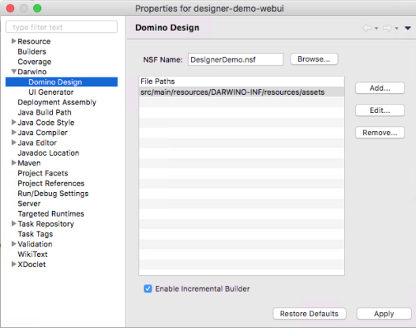Open the Project Facets page
This screenshot has width=416, height=328.
[43, 173]
